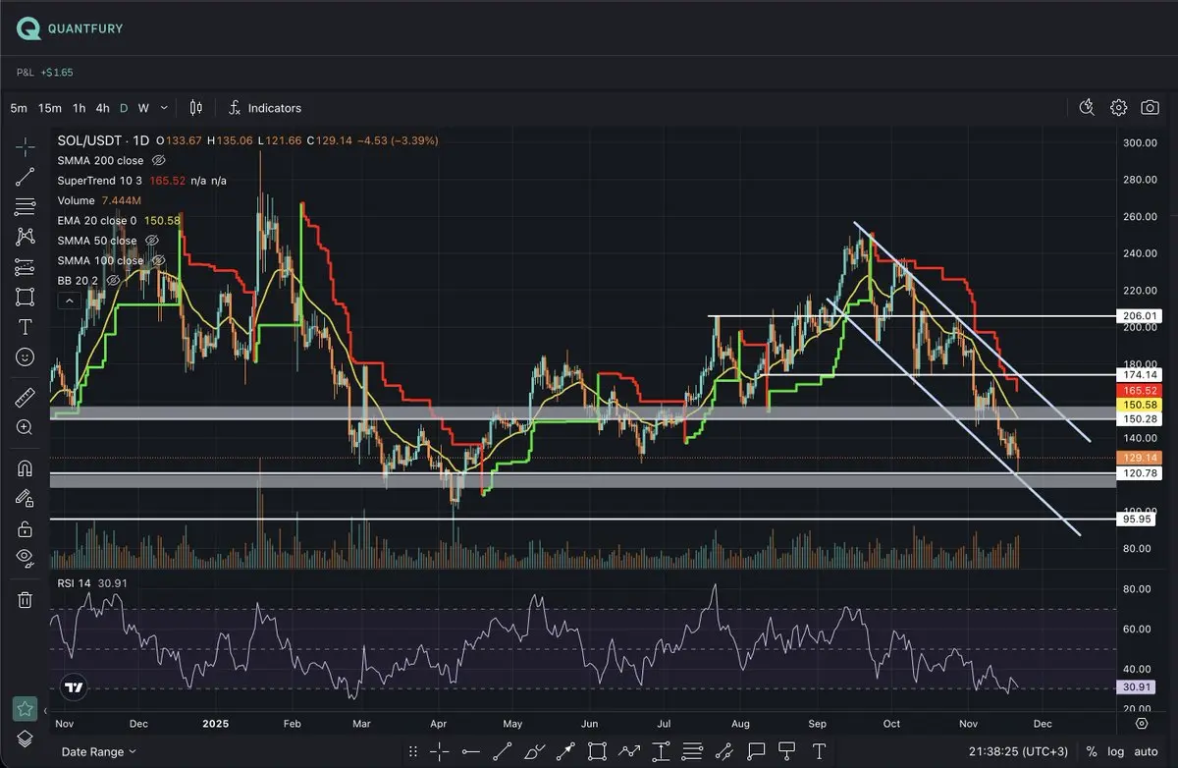Open the Indicators menu
This screenshot has width=1178, height=768.
pyautogui.click(x=265, y=108)
